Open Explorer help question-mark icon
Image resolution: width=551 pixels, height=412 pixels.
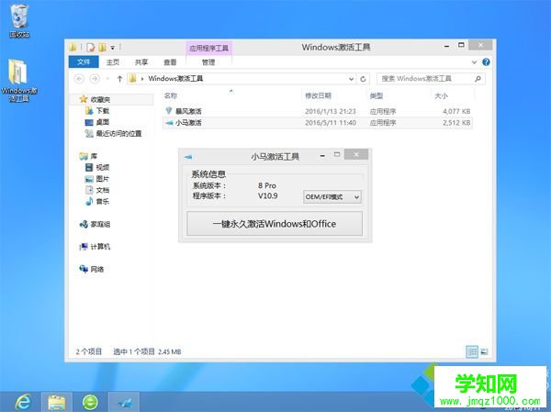click(486, 62)
